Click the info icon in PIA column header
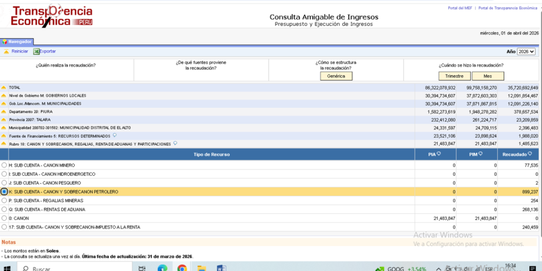Screen dimensions: 542x271 (438, 154)
